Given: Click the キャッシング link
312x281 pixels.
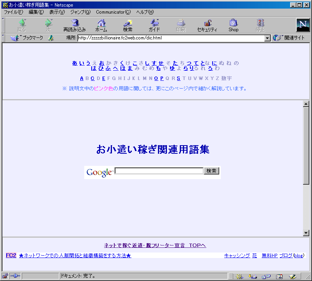Looking at the screenshot, I should point(237,256).
